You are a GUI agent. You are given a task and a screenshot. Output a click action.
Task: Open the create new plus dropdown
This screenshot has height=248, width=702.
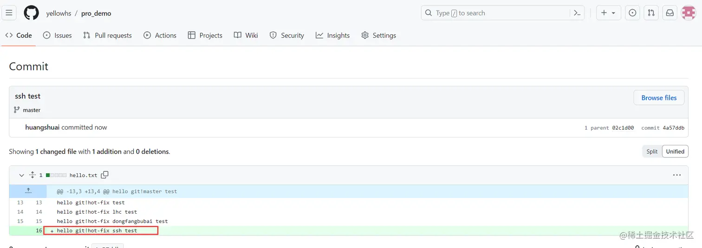point(608,13)
